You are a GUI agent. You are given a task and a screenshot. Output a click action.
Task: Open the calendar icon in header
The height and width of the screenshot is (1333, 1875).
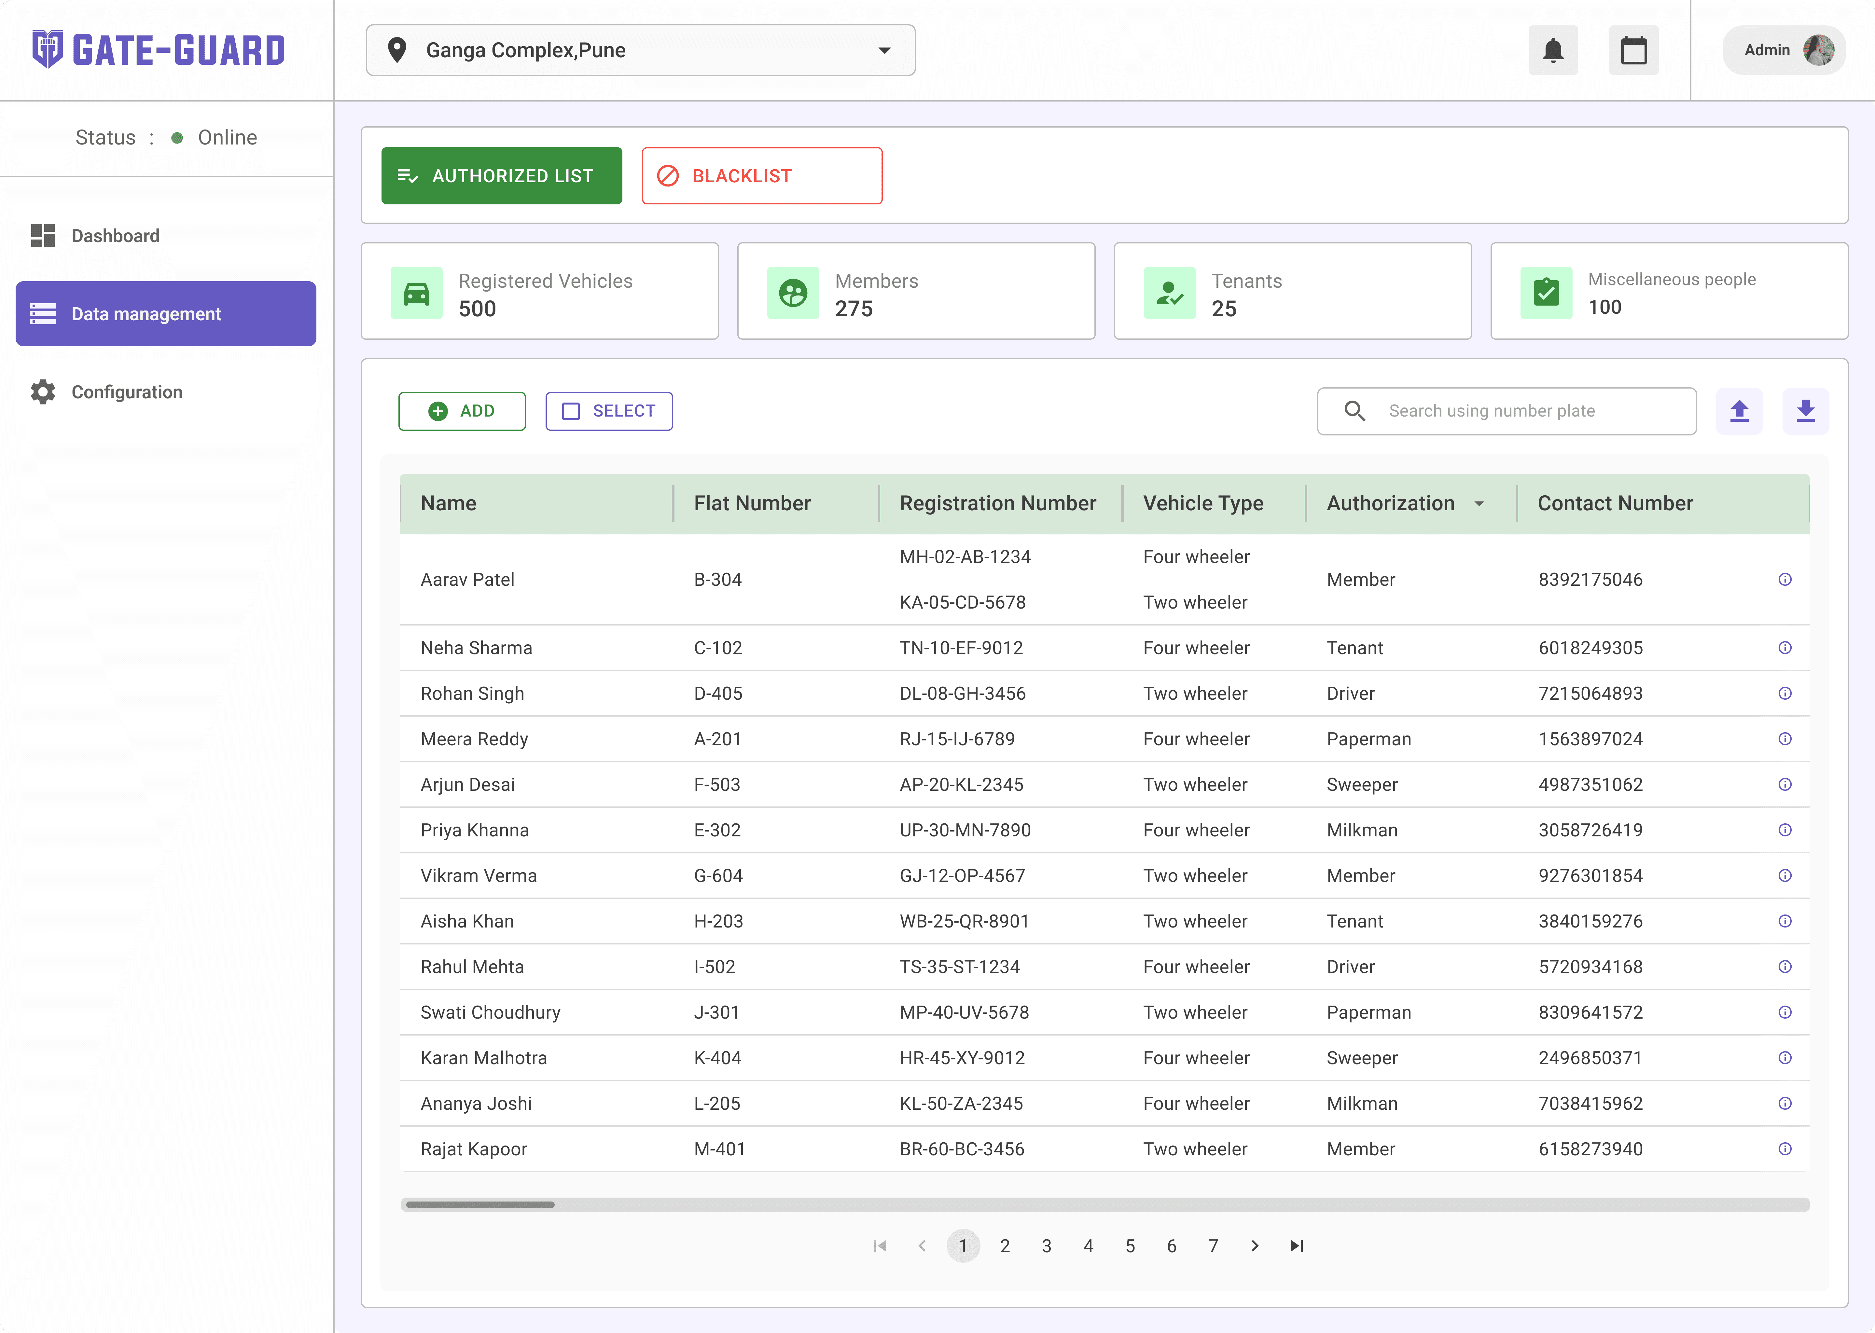1634,50
